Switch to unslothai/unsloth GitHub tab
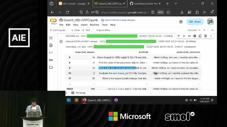This screenshot has height=127, width=227. click(x=145, y=4)
